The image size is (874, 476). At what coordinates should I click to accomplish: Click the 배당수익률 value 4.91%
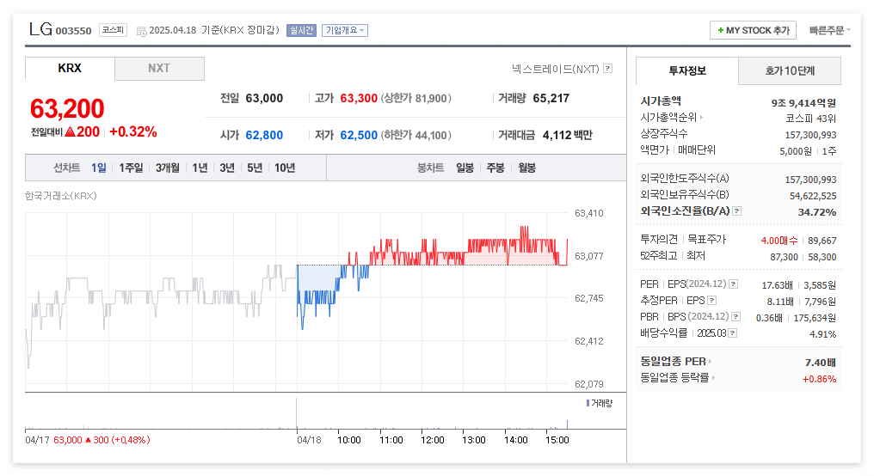(822, 334)
